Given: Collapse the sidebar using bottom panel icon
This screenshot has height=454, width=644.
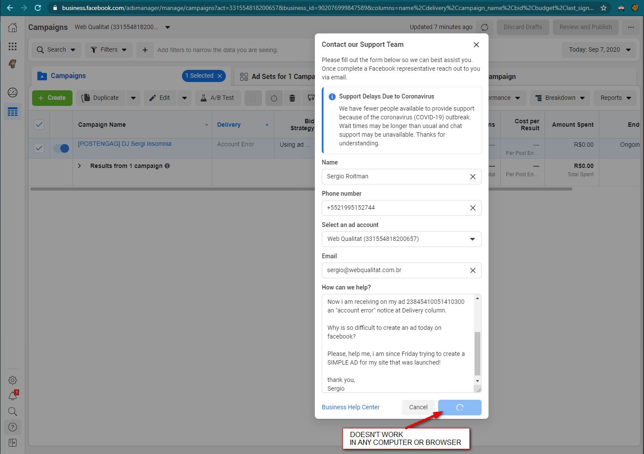Looking at the screenshot, I should [13, 443].
